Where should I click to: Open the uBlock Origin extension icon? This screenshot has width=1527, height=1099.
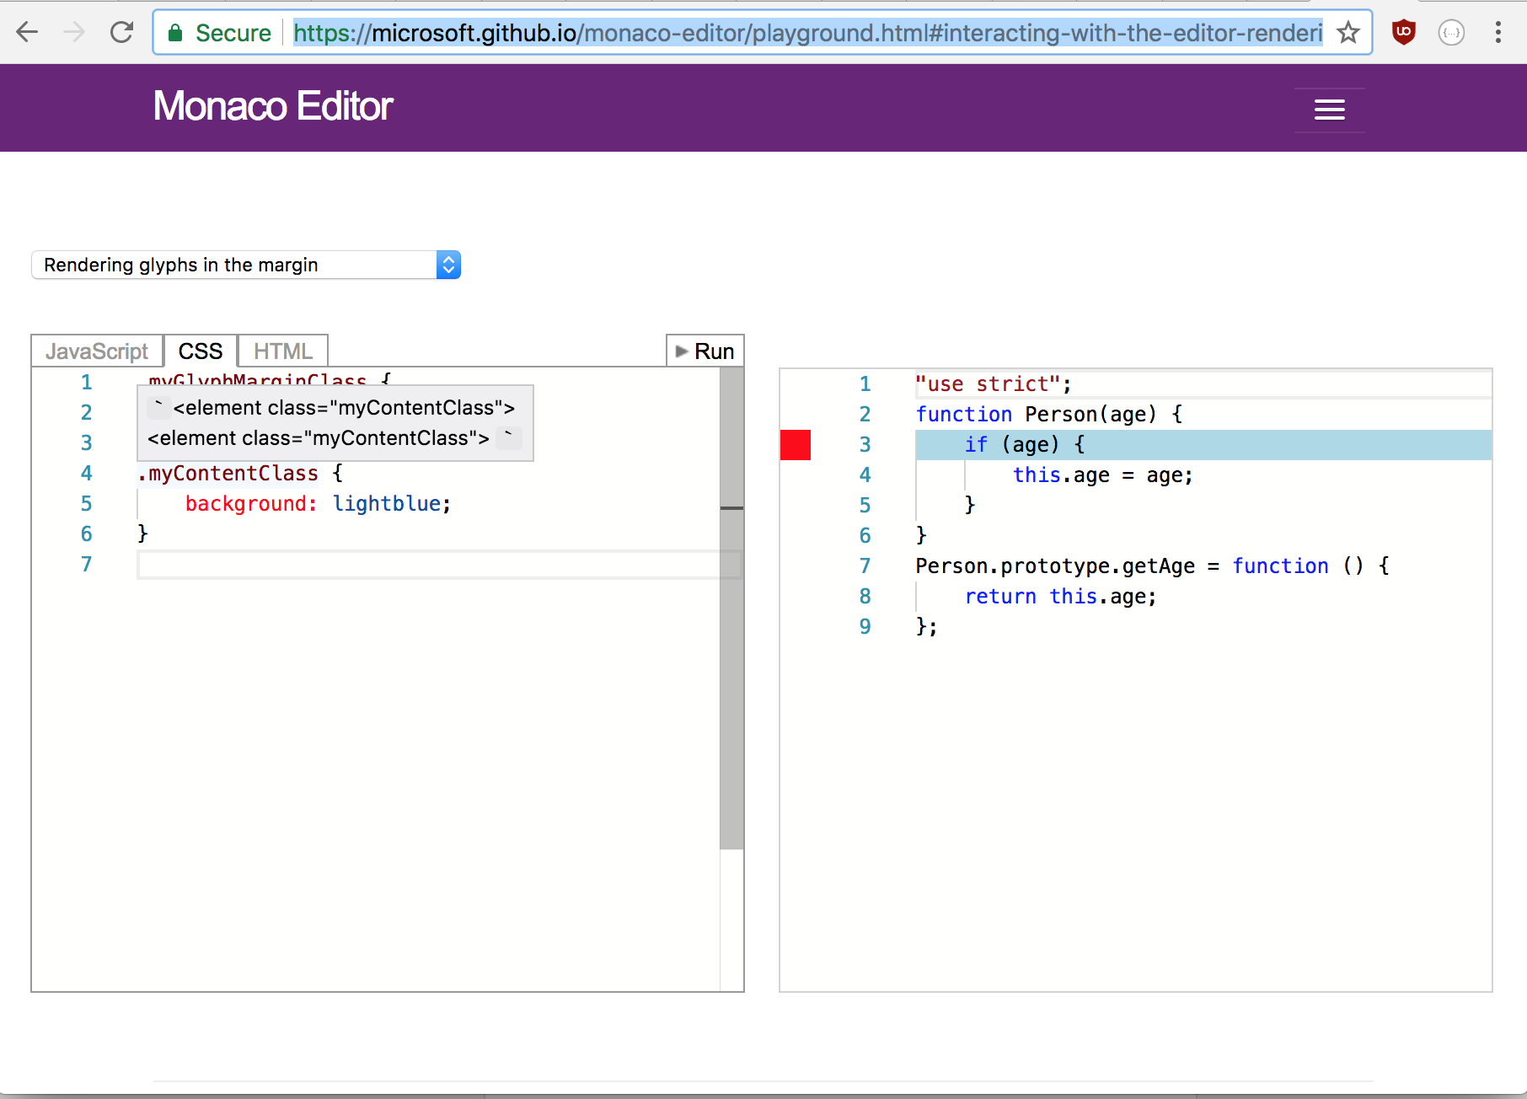[x=1403, y=33]
